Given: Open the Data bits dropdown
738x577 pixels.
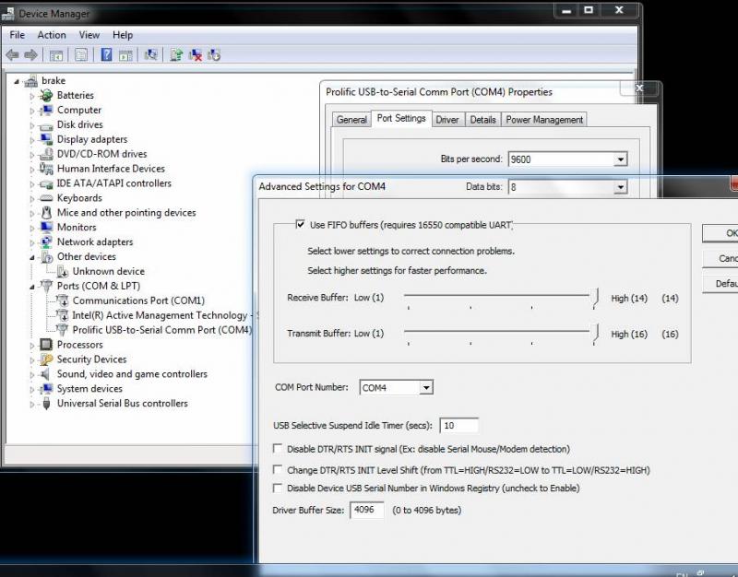Looking at the screenshot, I should (x=621, y=187).
